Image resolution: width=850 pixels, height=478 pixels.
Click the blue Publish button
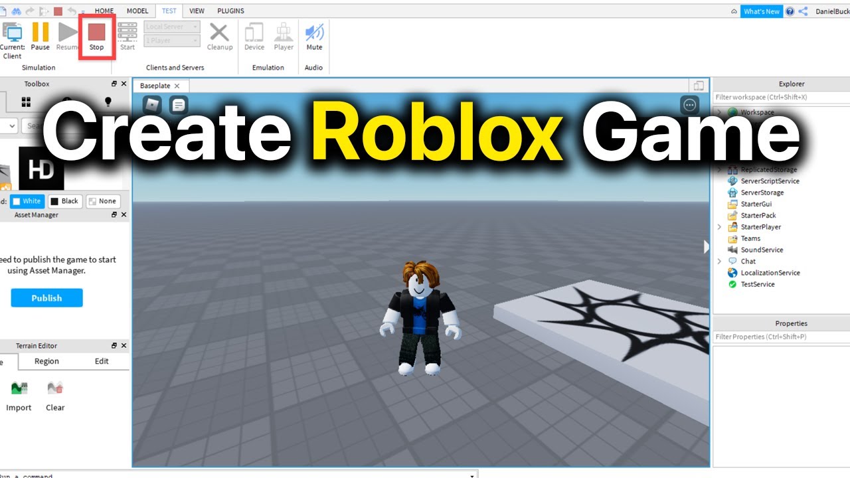coord(46,297)
